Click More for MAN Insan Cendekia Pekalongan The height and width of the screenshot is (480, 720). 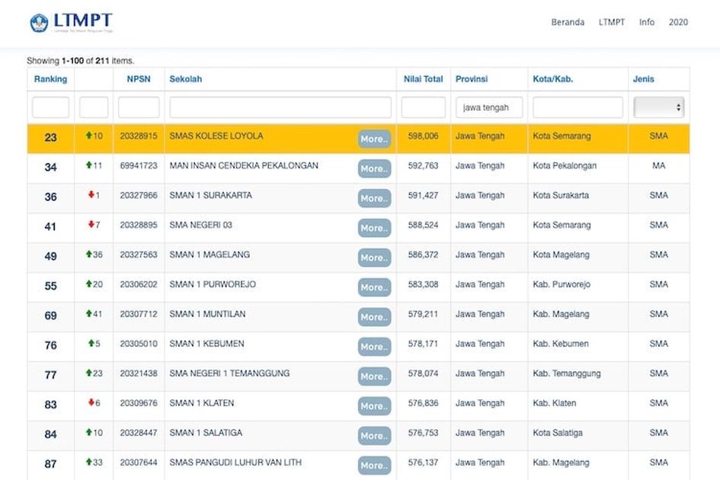[374, 168]
